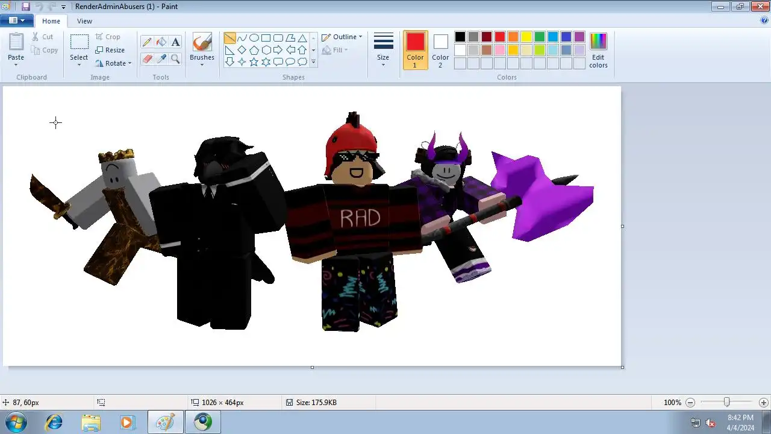Pick the yellow color swatch
The width and height of the screenshot is (771, 434).
coord(526,37)
